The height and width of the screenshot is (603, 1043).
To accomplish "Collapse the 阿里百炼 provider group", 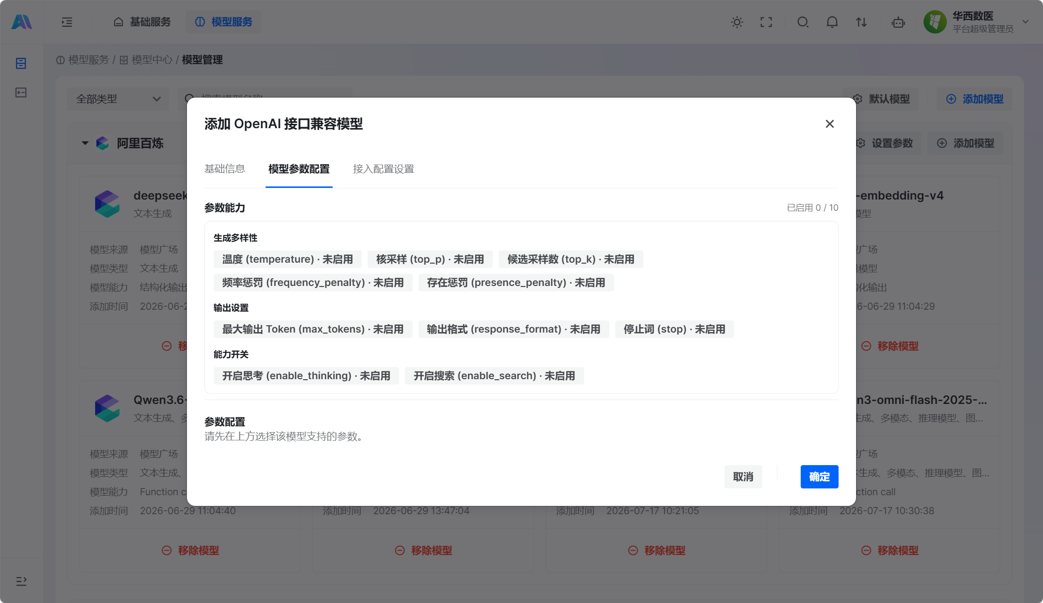I will point(85,143).
